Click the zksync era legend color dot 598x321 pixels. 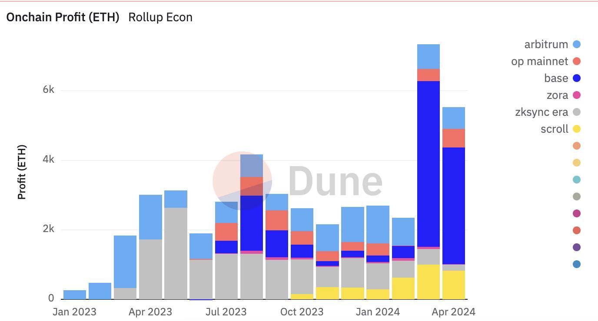coord(576,111)
